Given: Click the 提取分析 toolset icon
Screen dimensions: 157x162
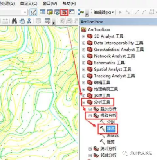Looking at the screenshot, I should pos(96,116).
